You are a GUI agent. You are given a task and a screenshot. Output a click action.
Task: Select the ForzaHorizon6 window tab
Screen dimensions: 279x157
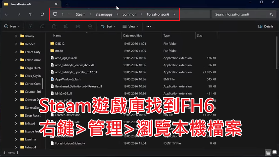click(31, 4)
